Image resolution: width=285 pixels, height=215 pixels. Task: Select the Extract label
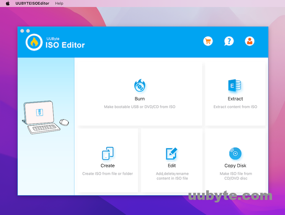[235, 99]
